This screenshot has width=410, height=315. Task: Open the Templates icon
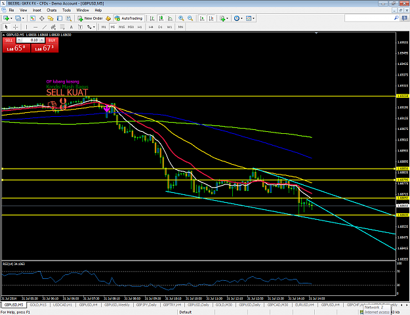point(249,18)
